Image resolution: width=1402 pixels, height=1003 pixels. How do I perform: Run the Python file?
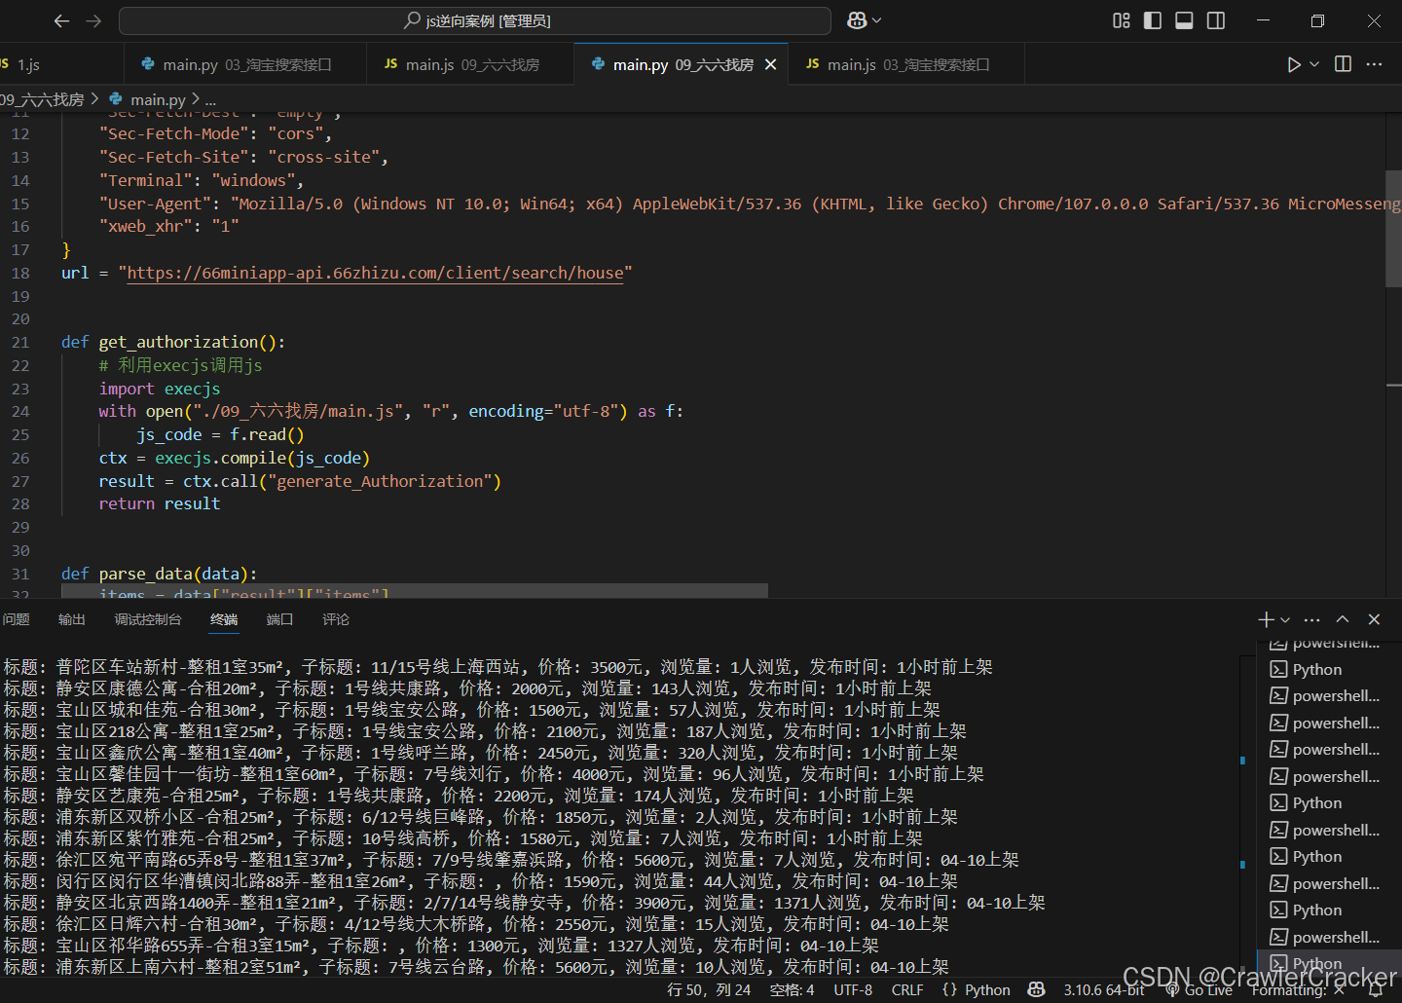tap(1293, 64)
